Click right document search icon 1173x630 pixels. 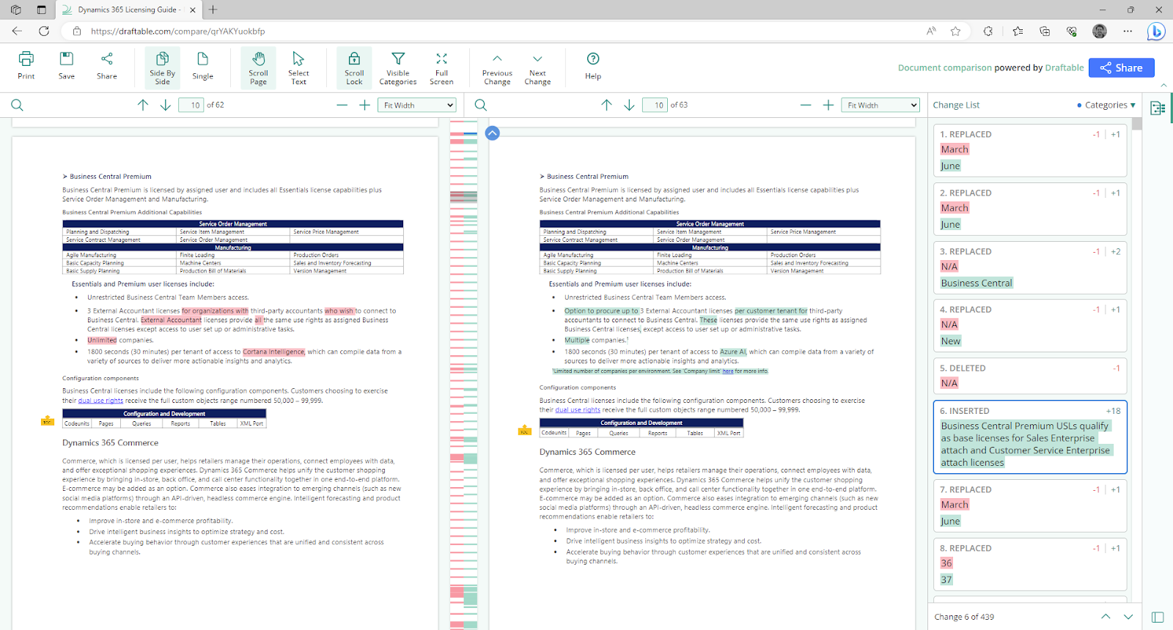coord(481,105)
